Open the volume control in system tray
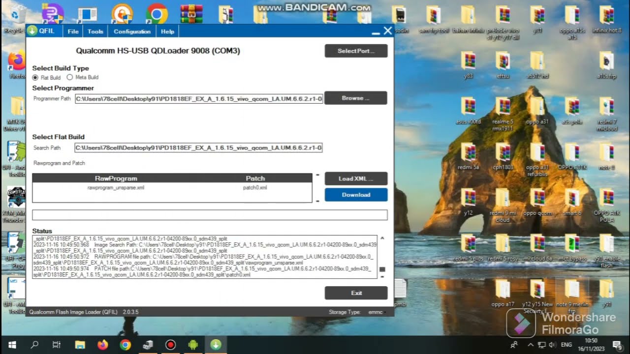 pos(552,345)
